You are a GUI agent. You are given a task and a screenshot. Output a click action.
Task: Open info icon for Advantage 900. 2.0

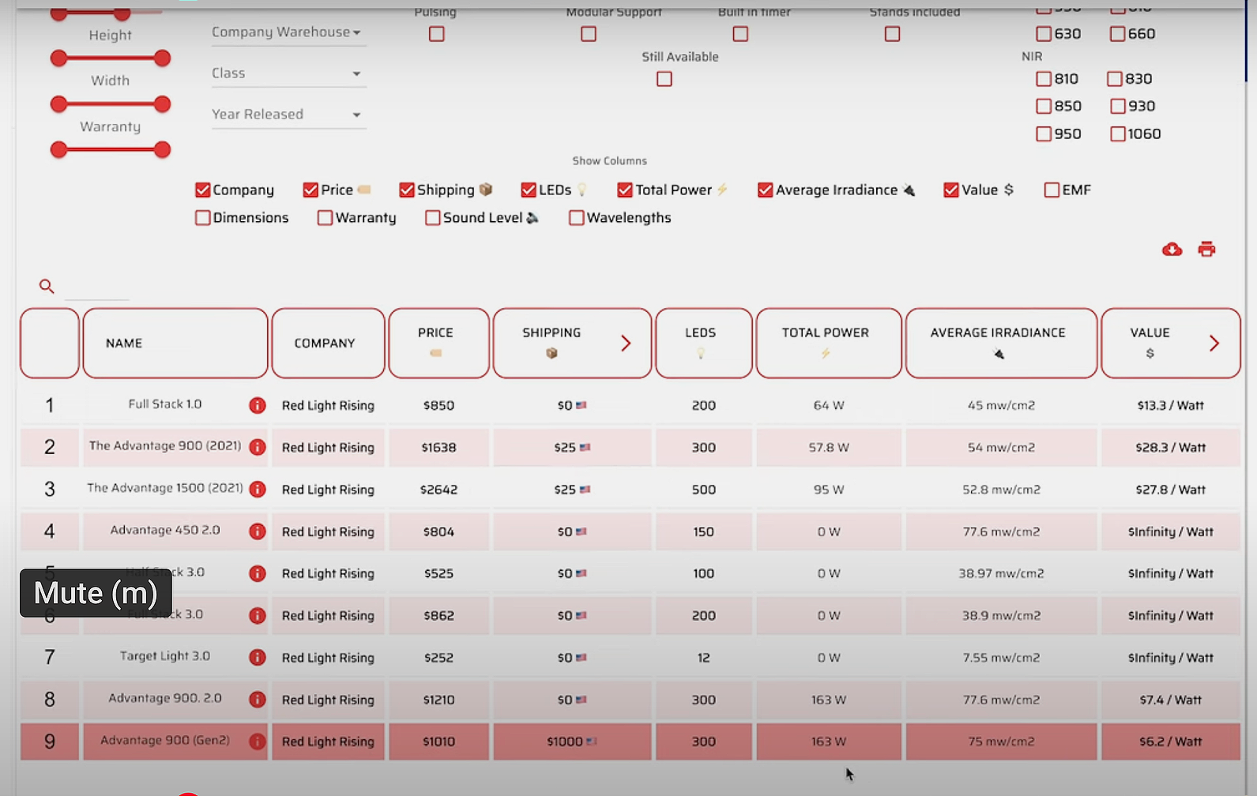(x=258, y=699)
